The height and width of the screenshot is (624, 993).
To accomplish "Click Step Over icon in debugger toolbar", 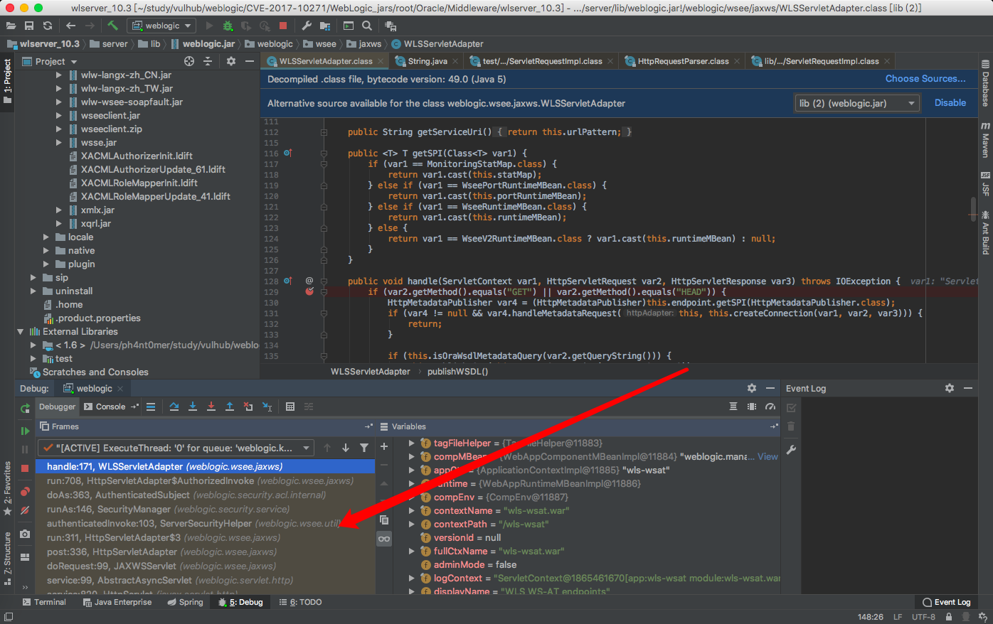I will (174, 407).
